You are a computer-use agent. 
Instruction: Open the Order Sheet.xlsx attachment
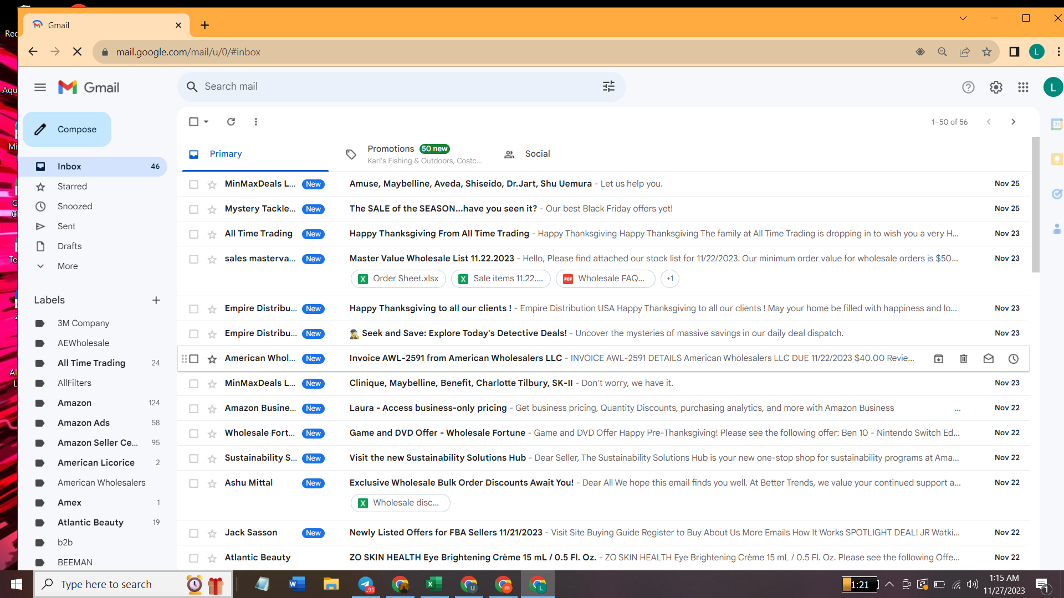398,279
